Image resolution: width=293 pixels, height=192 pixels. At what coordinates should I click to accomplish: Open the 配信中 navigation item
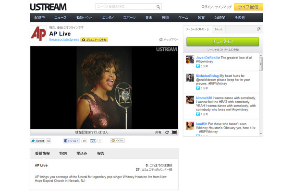pos(39,18)
